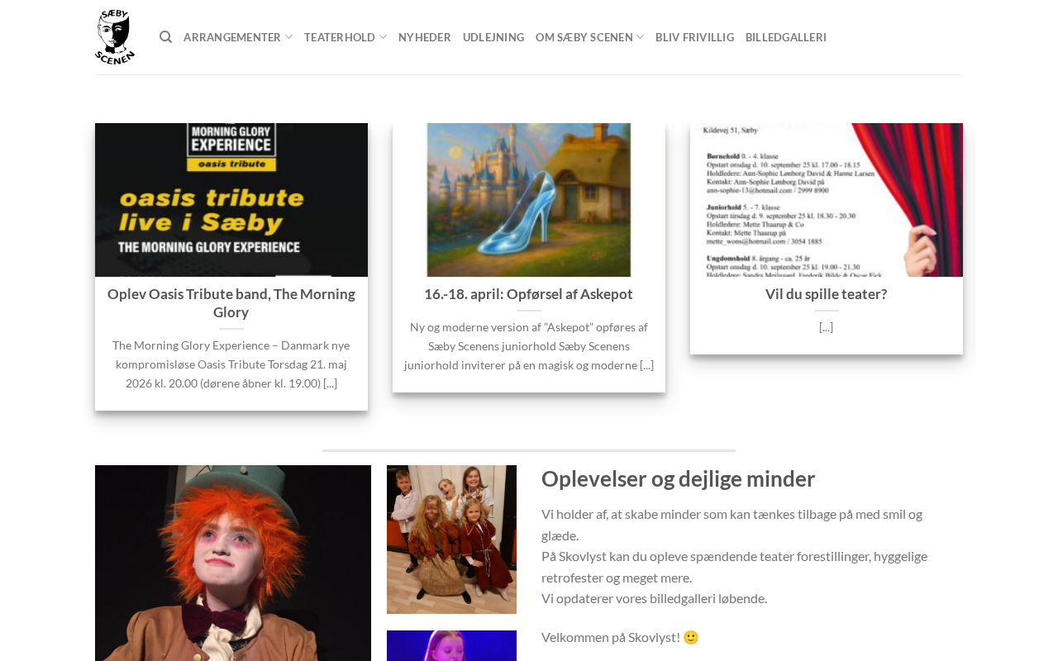
Task: Expand the Om Sæby Scenen dropdown chevron
Action: click(x=640, y=37)
